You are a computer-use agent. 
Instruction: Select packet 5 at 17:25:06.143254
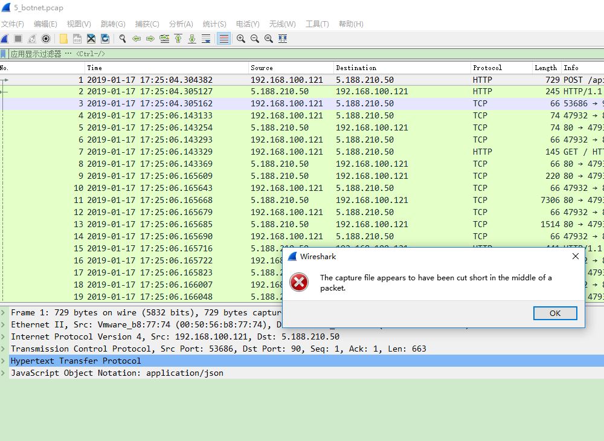click(x=302, y=127)
